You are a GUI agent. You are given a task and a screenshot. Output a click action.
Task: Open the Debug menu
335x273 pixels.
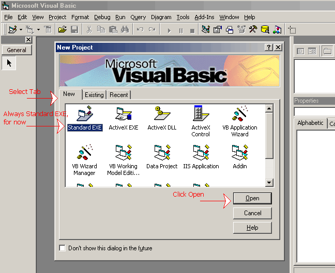click(x=102, y=17)
